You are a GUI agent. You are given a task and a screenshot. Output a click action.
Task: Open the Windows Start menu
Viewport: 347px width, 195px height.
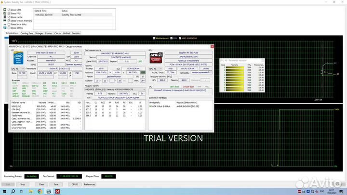[x=4, y=191]
